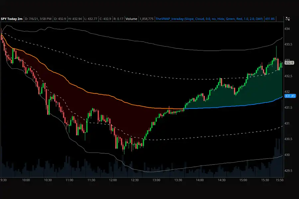Click the 430.5 price axis label
This screenshot has width=299, height=199.
coord(288,139)
